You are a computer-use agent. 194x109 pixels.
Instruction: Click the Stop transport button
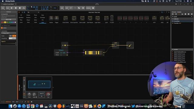click(x=16, y=8)
